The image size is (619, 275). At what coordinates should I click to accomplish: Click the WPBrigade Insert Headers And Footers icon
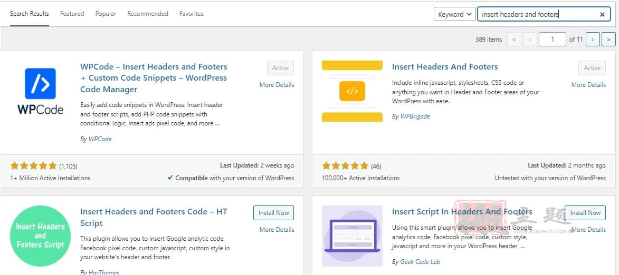[352, 91]
